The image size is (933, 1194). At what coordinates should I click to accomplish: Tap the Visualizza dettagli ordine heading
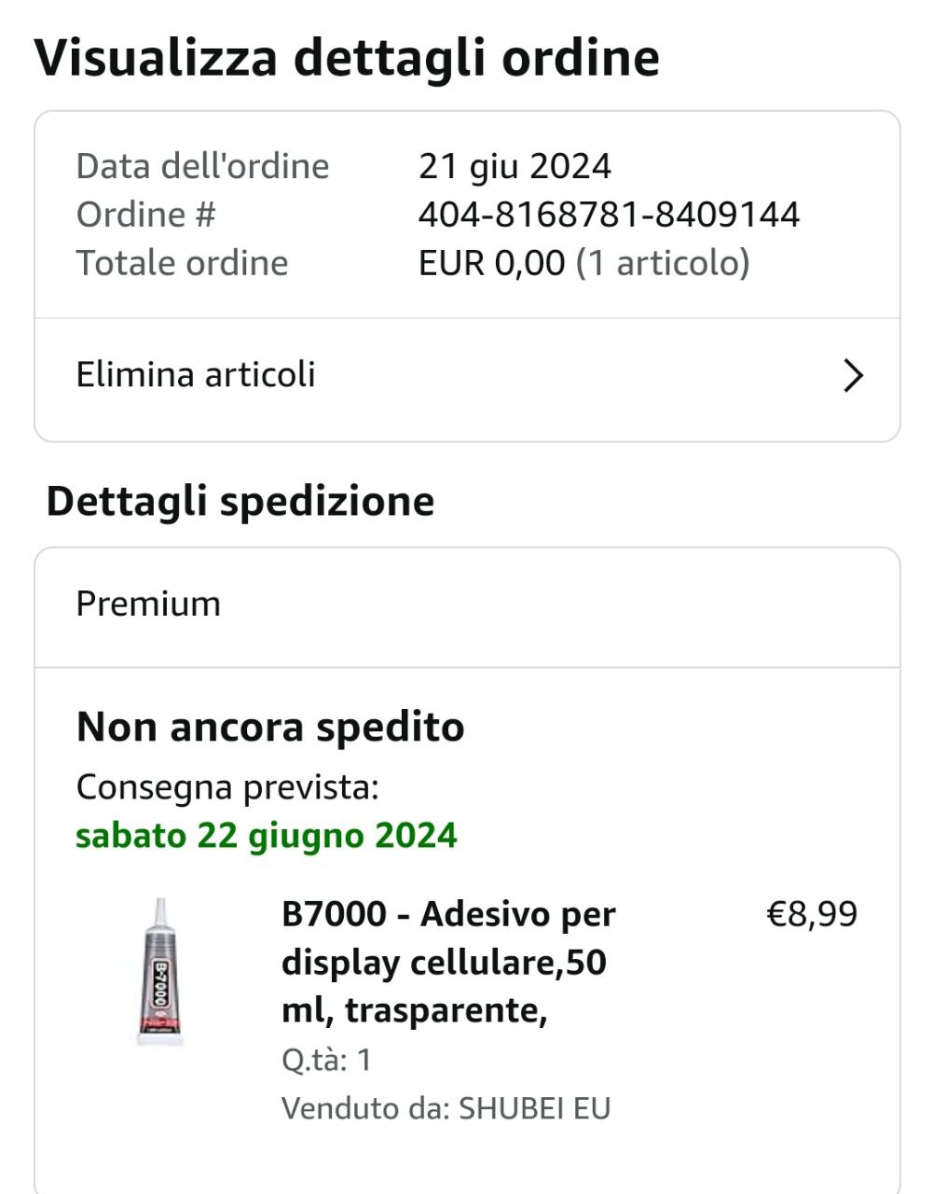pyautogui.click(x=347, y=57)
